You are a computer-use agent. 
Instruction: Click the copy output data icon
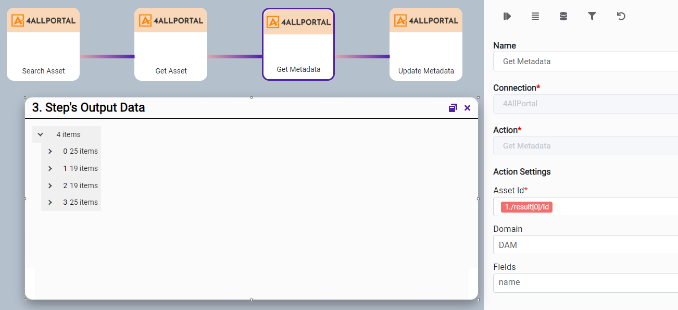[453, 108]
